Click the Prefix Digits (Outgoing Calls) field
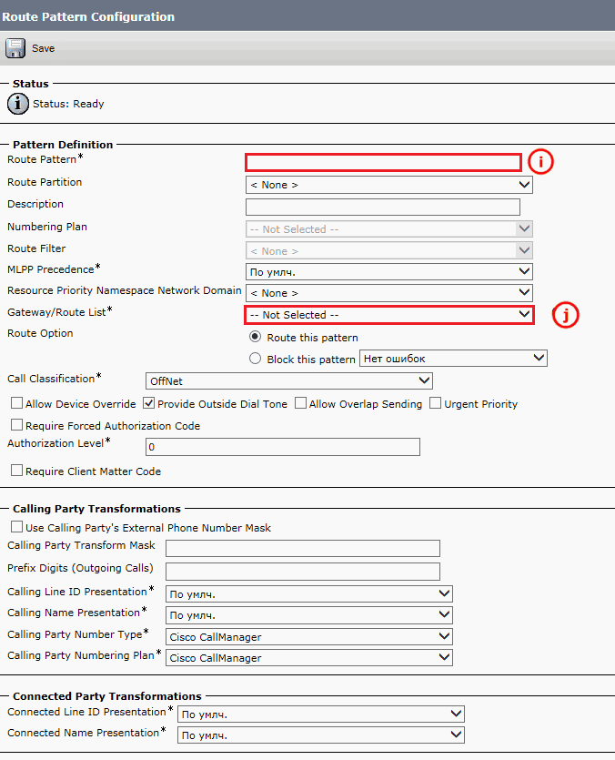Viewport: 615px width, 760px height. 303,572
